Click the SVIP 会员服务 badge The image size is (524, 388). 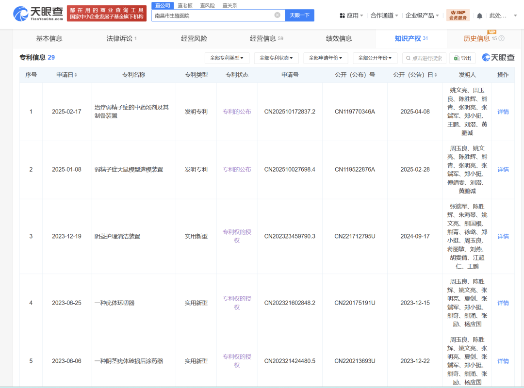coord(458,15)
